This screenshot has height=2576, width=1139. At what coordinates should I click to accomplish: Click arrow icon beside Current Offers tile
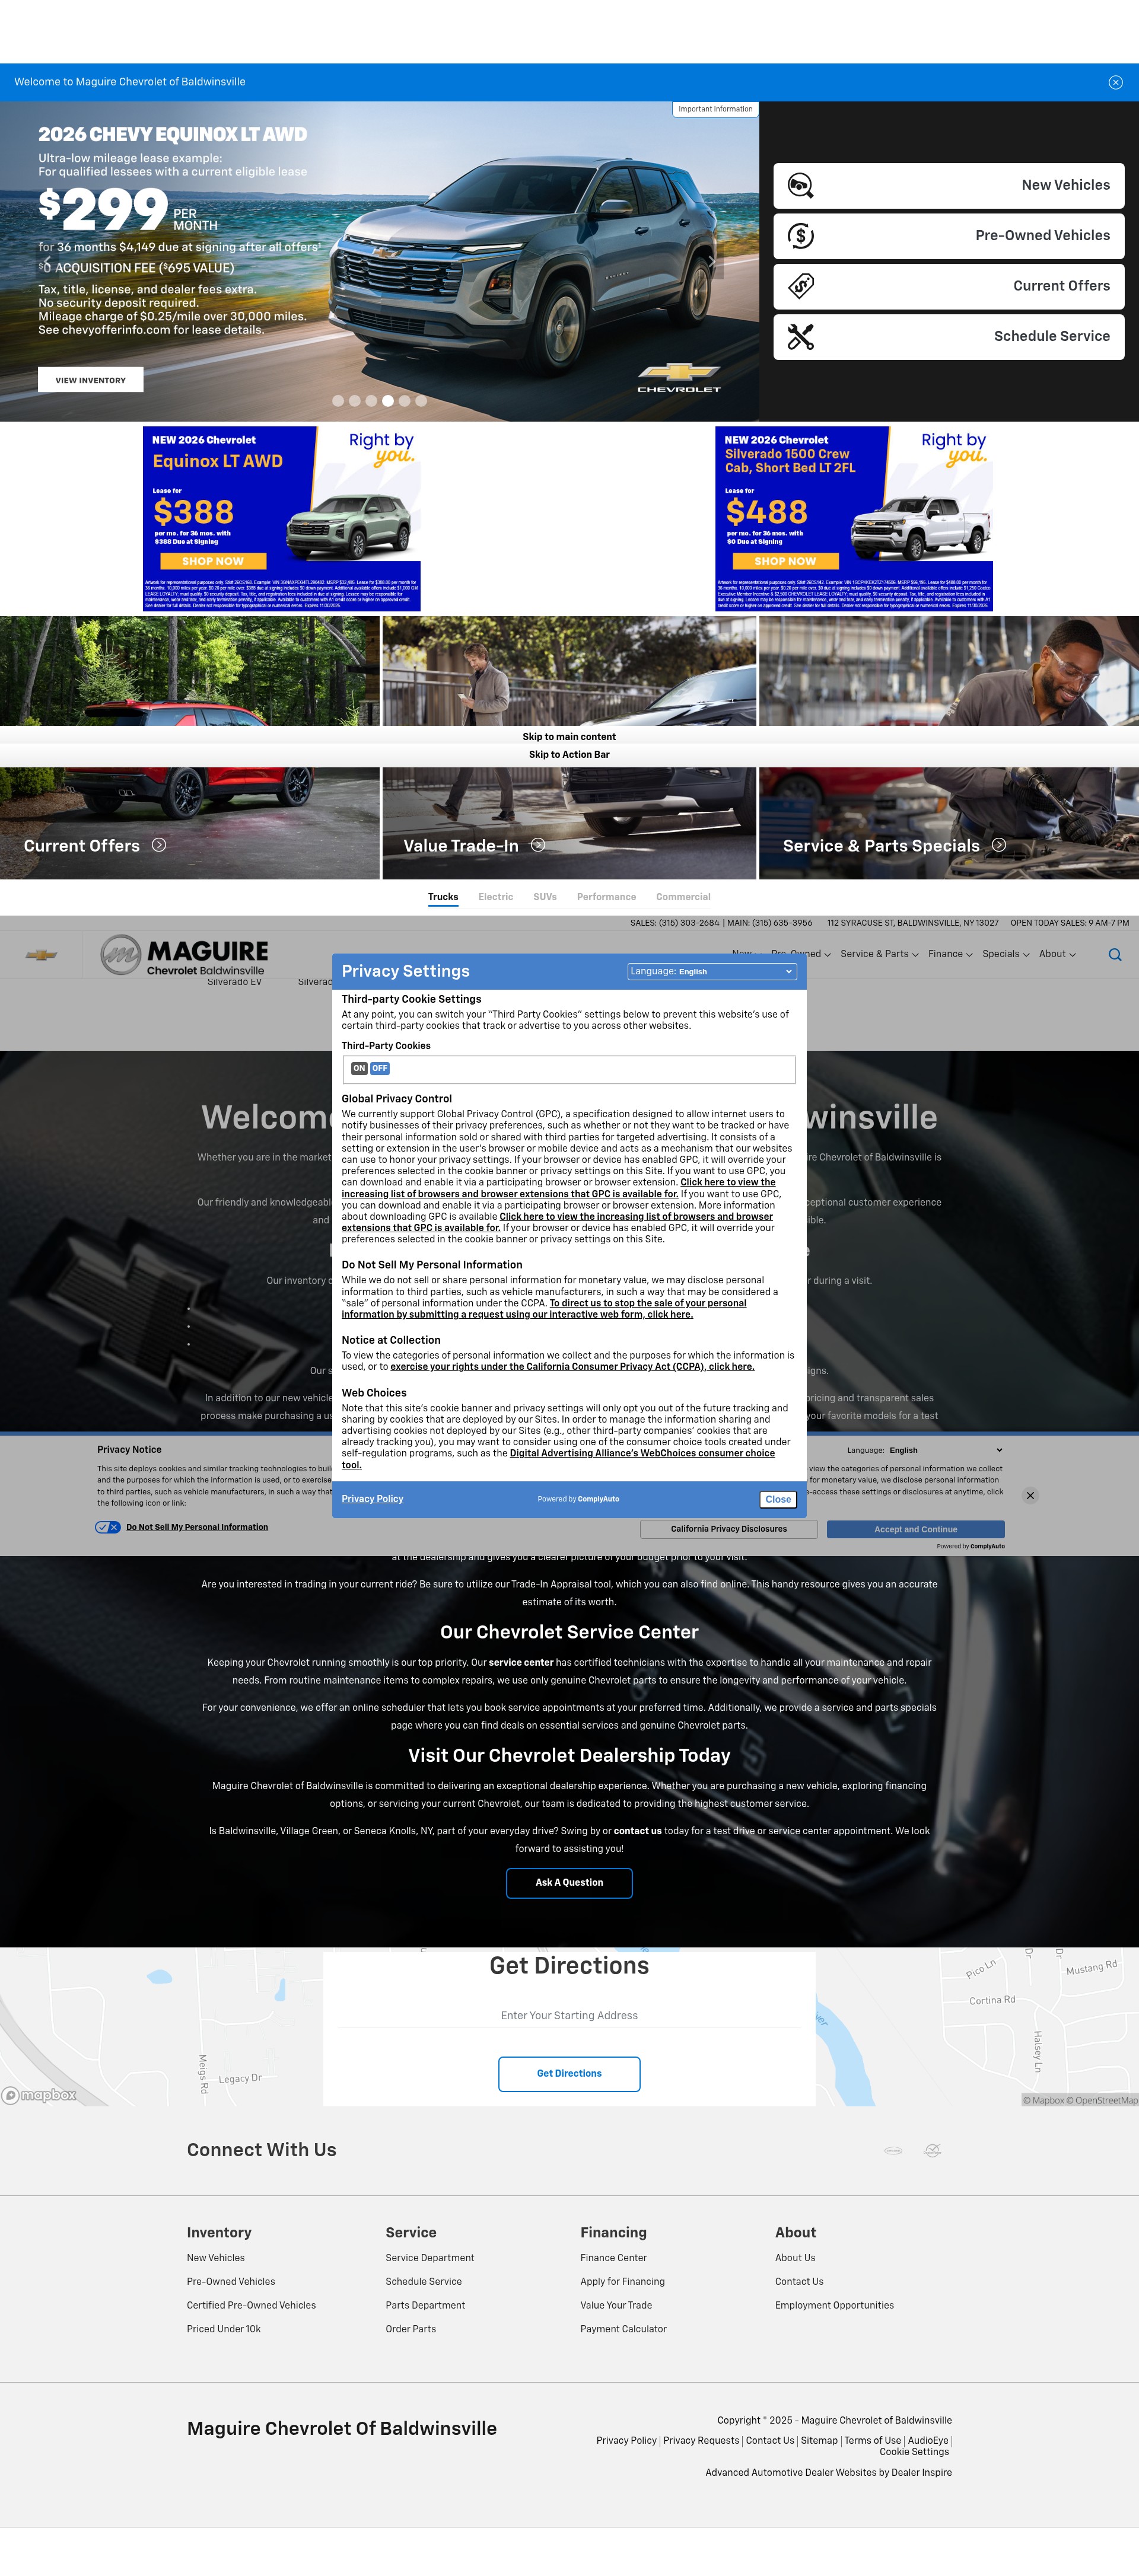pos(159,845)
